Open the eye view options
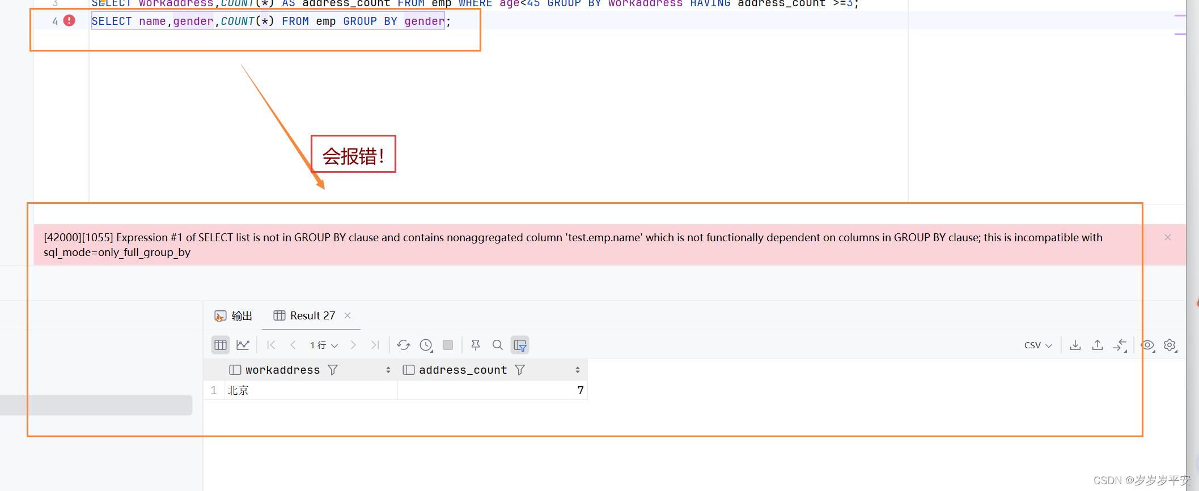 click(1148, 345)
